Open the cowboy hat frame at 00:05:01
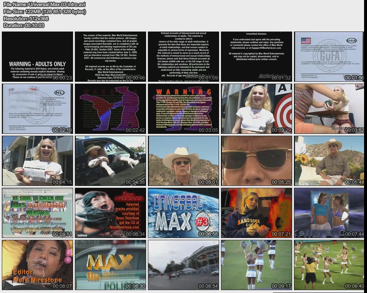 (x=183, y=161)
